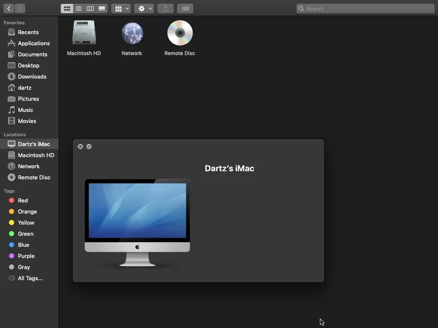Show All Tags in the sidebar
Image resolution: width=438 pixels, height=328 pixels.
pos(30,278)
